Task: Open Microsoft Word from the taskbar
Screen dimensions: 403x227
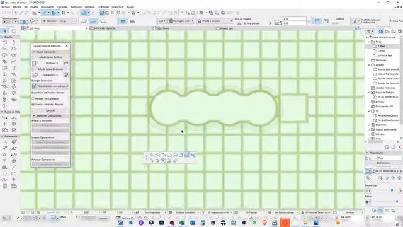Action: click(x=193, y=223)
